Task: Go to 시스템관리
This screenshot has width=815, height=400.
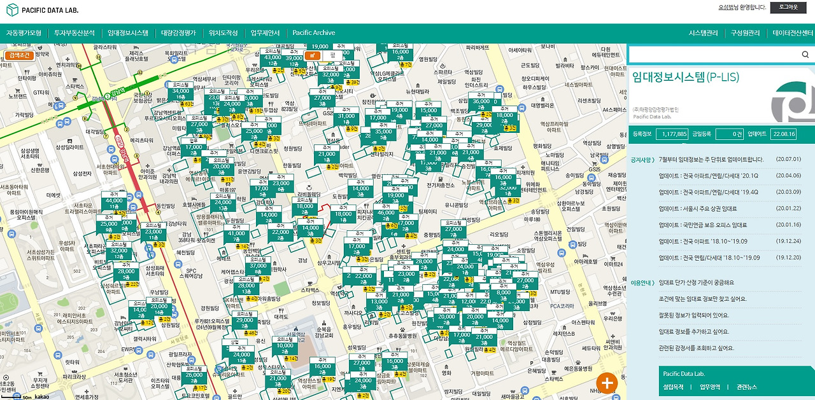Action: click(x=703, y=32)
